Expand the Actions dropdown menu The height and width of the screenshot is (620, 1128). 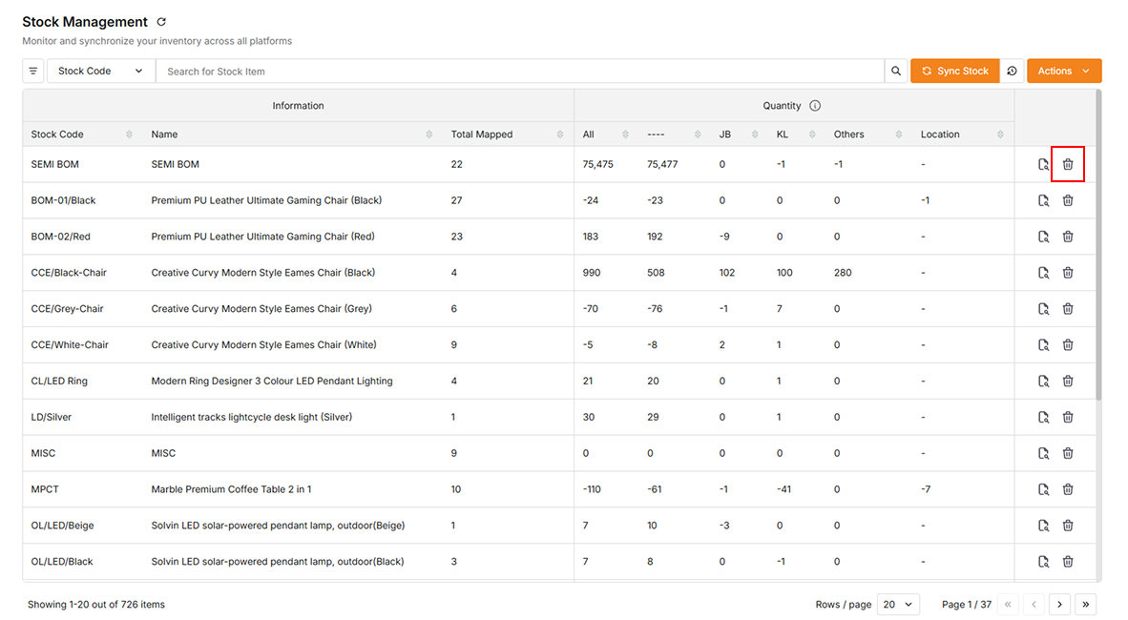[x=1064, y=72]
